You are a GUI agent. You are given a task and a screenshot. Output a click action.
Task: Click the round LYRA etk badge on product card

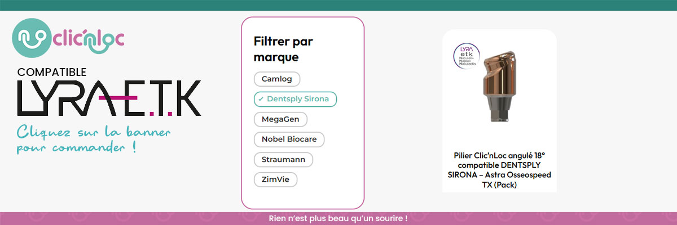click(x=467, y=58)
